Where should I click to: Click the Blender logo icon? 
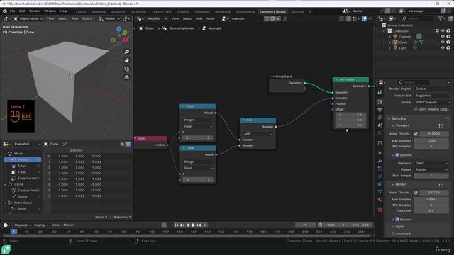point(5,11)
